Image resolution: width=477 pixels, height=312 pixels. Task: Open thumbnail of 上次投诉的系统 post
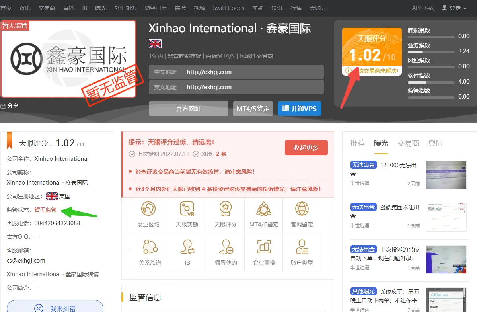(446, 259)
